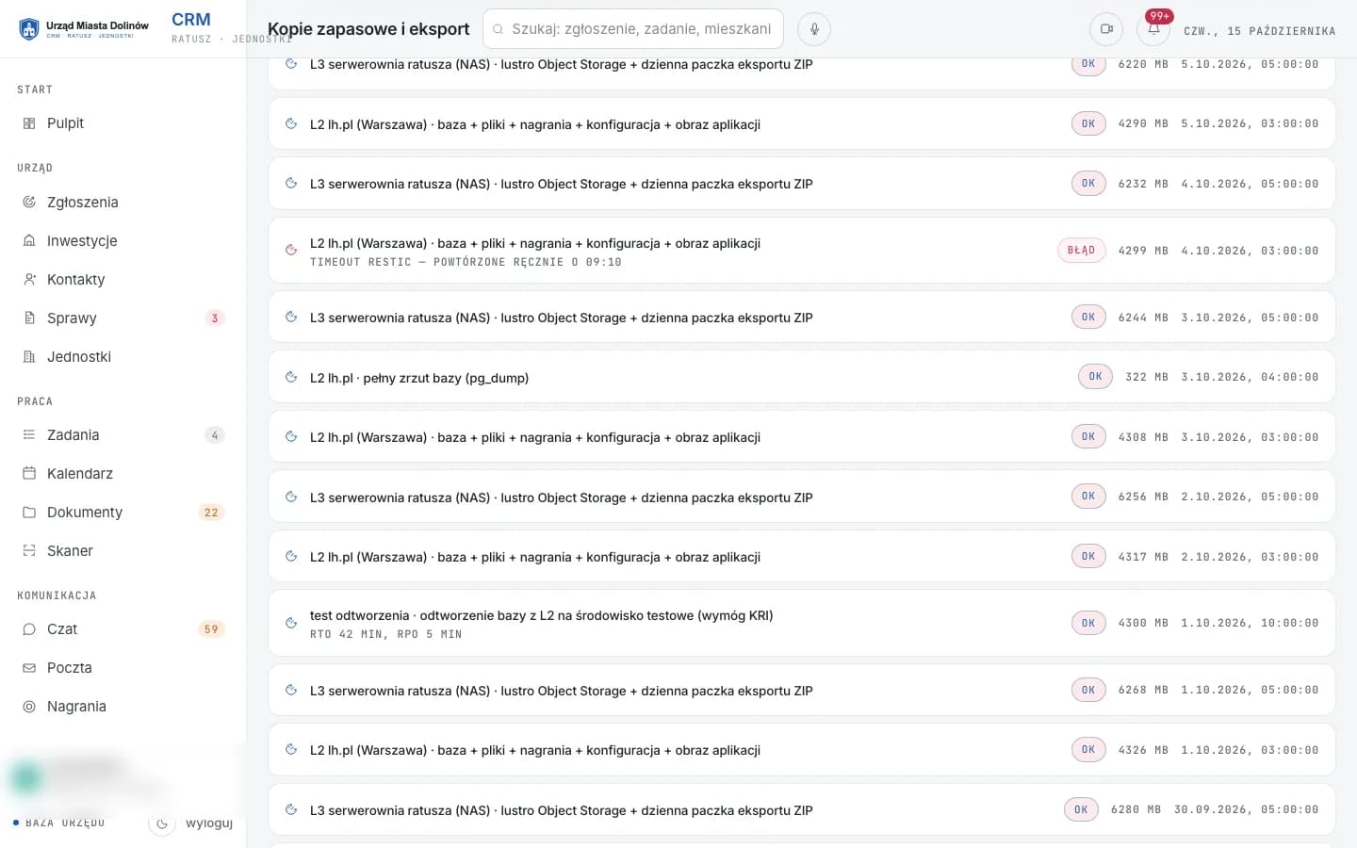The image size is (1357, 848).
Task: Click BŁĄD status badge on 4.10.2026 backup
Action: coord(1081,251)
